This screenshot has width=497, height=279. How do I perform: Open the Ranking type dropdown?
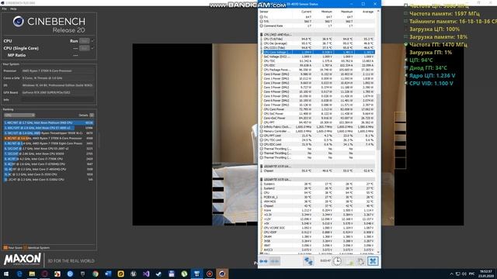(19, 115)
